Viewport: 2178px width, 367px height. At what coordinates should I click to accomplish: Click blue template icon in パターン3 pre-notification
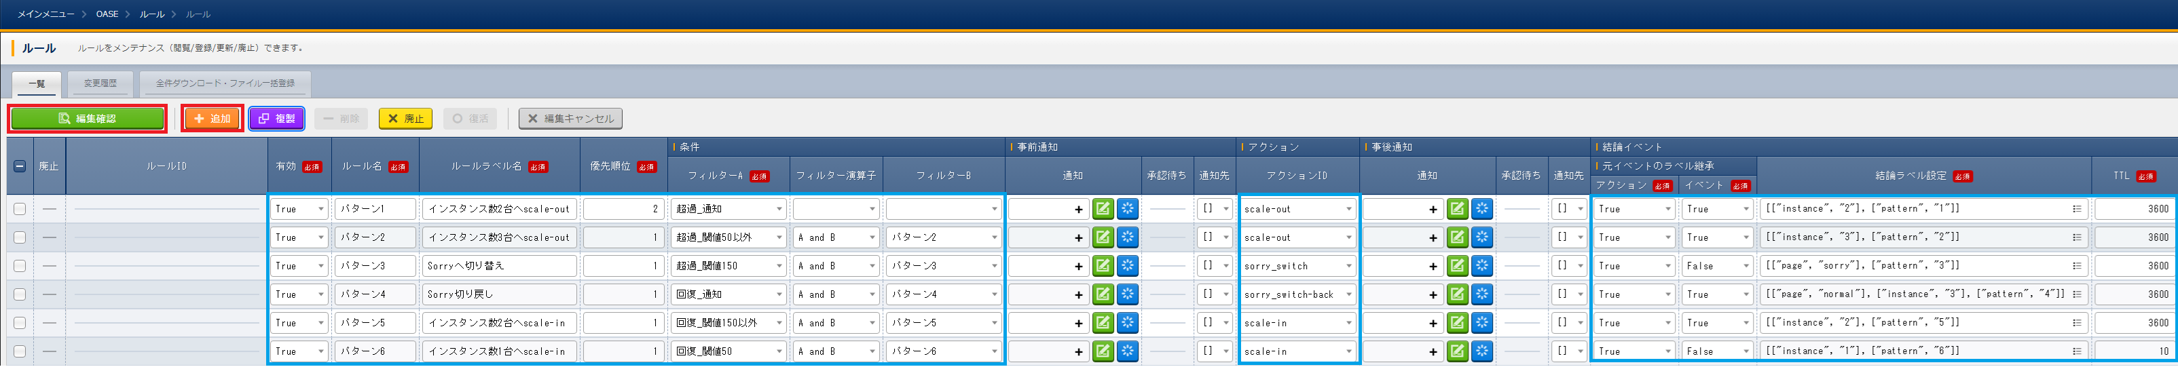click(1127, 267)
